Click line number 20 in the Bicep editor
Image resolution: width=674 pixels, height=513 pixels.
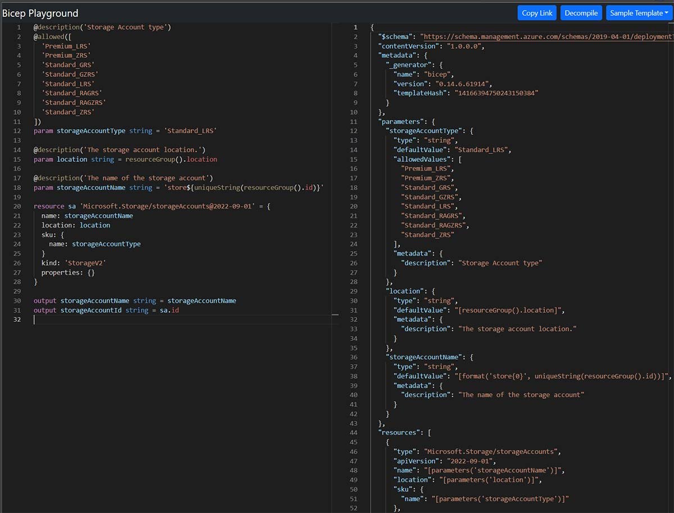pyautogui.click(x=17, y=206)
